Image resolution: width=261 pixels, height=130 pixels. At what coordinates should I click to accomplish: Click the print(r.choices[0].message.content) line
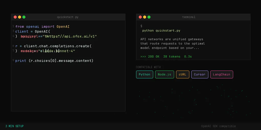pyautogui.click(x=54, y=61)
